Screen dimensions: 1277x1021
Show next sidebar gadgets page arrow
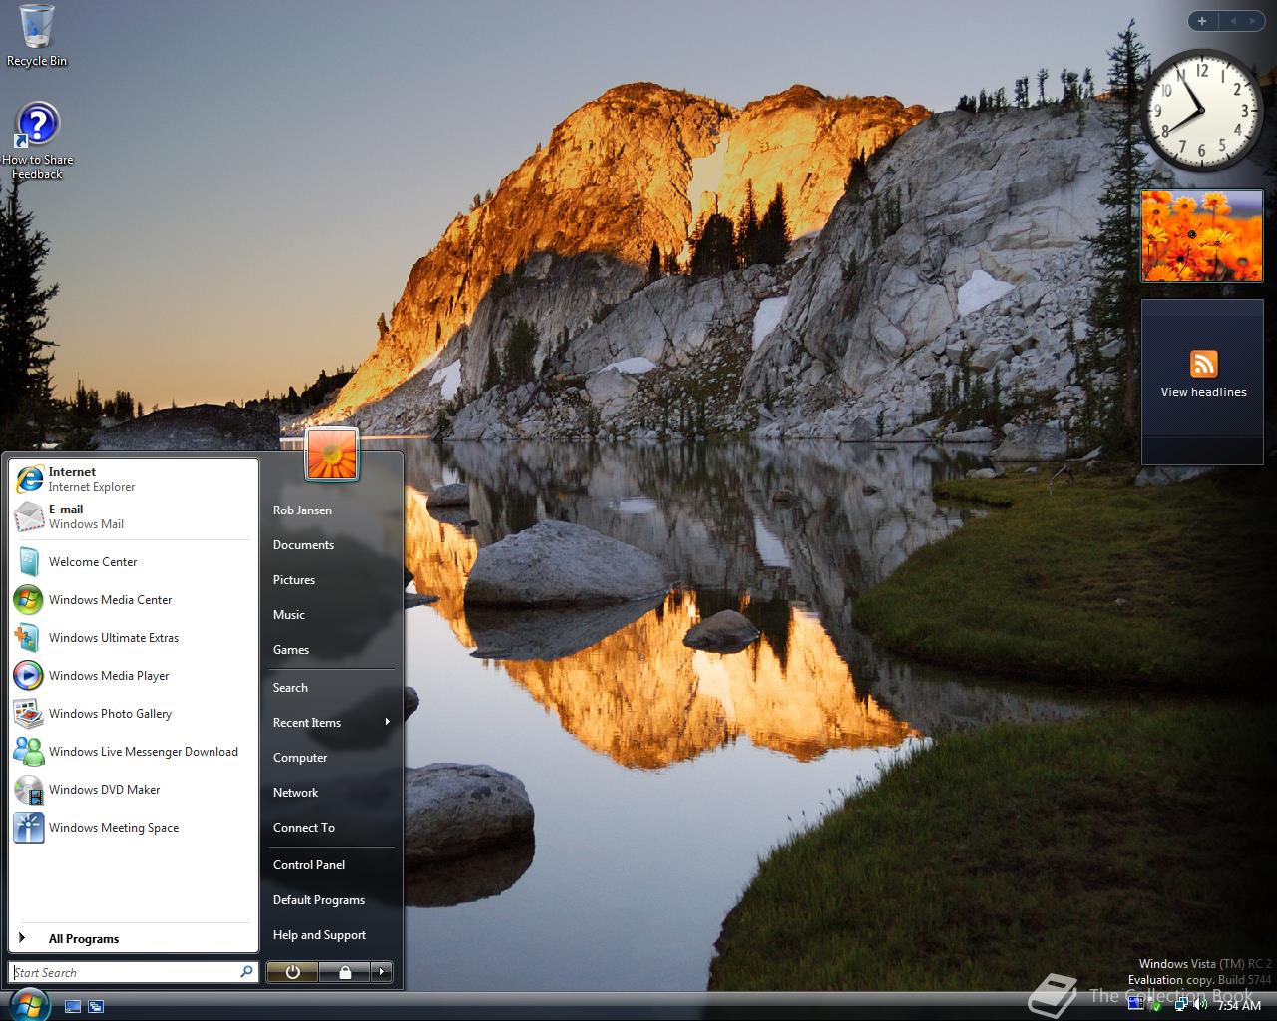pos(1253,21)
